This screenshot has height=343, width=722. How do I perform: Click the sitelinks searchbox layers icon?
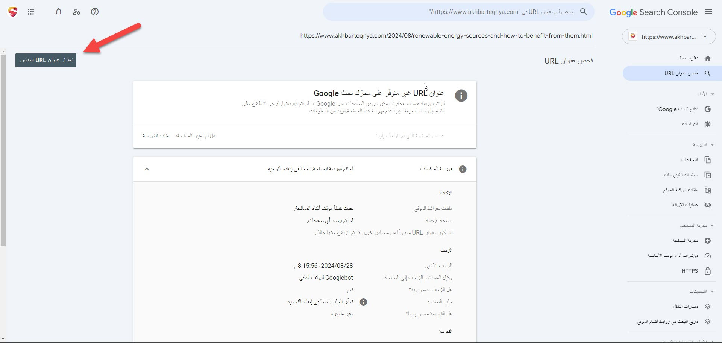pyautogui.click(x=708, y=322)
